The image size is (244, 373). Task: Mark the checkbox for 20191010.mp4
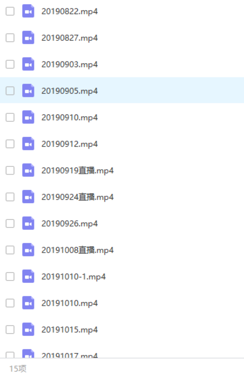[10, 303]
